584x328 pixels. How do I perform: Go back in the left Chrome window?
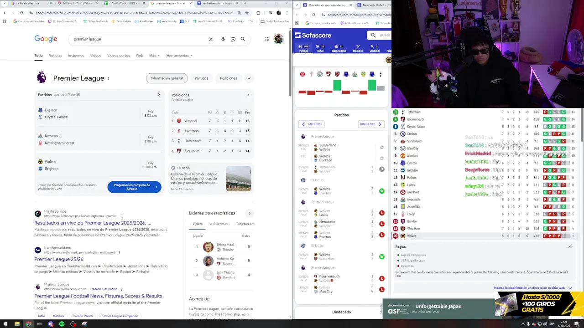tap(5, 13)
